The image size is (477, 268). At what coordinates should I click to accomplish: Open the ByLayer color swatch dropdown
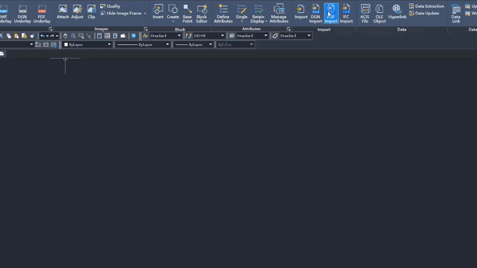tap(109, 45)
